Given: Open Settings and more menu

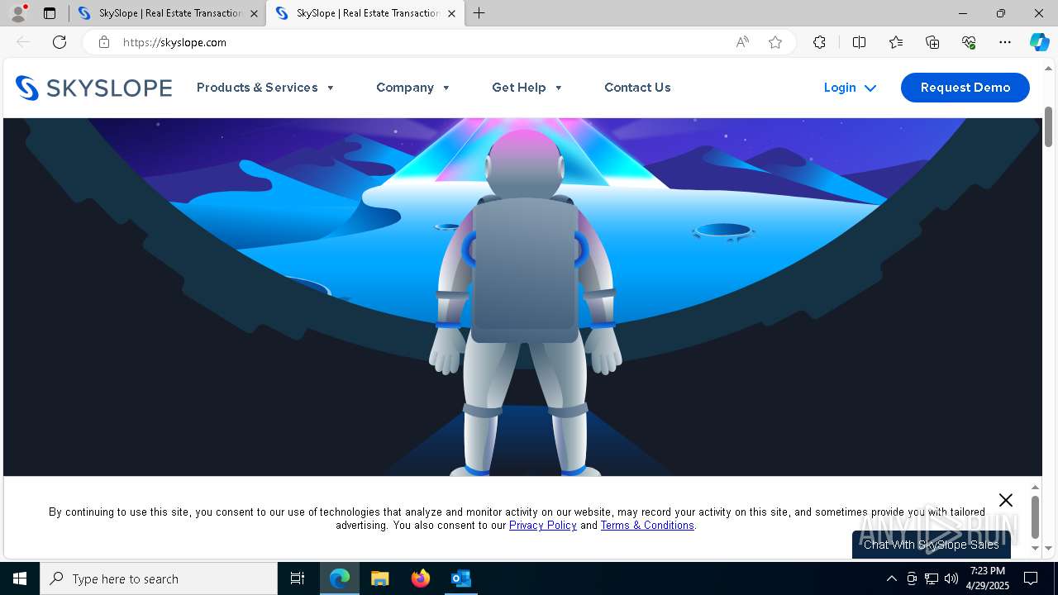Looking at the screenshot, I should pyautogui.click(x=1005, y=42).
